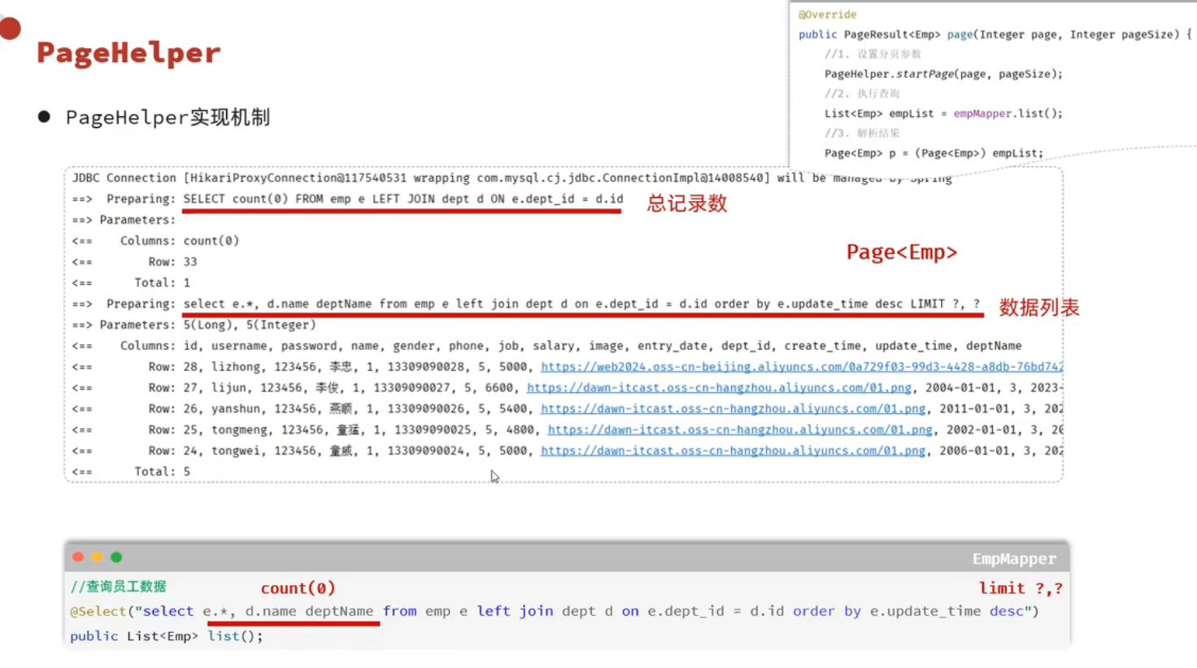
Task: Click the red 'count(0)' annotation
Action: tap(298, 588)
